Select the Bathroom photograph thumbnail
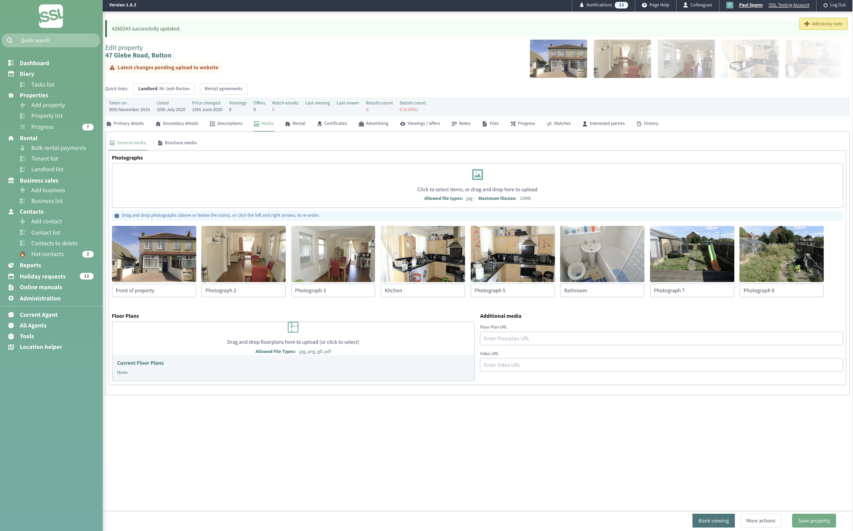The width and height of the screenshot is (853, 531). (x=602, y=254)
